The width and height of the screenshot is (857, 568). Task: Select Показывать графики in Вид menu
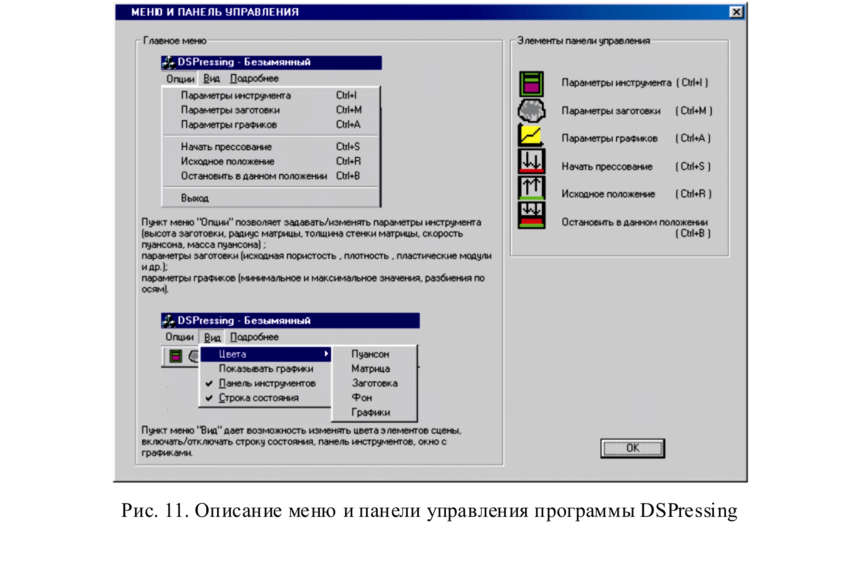(x=266, y=368)
